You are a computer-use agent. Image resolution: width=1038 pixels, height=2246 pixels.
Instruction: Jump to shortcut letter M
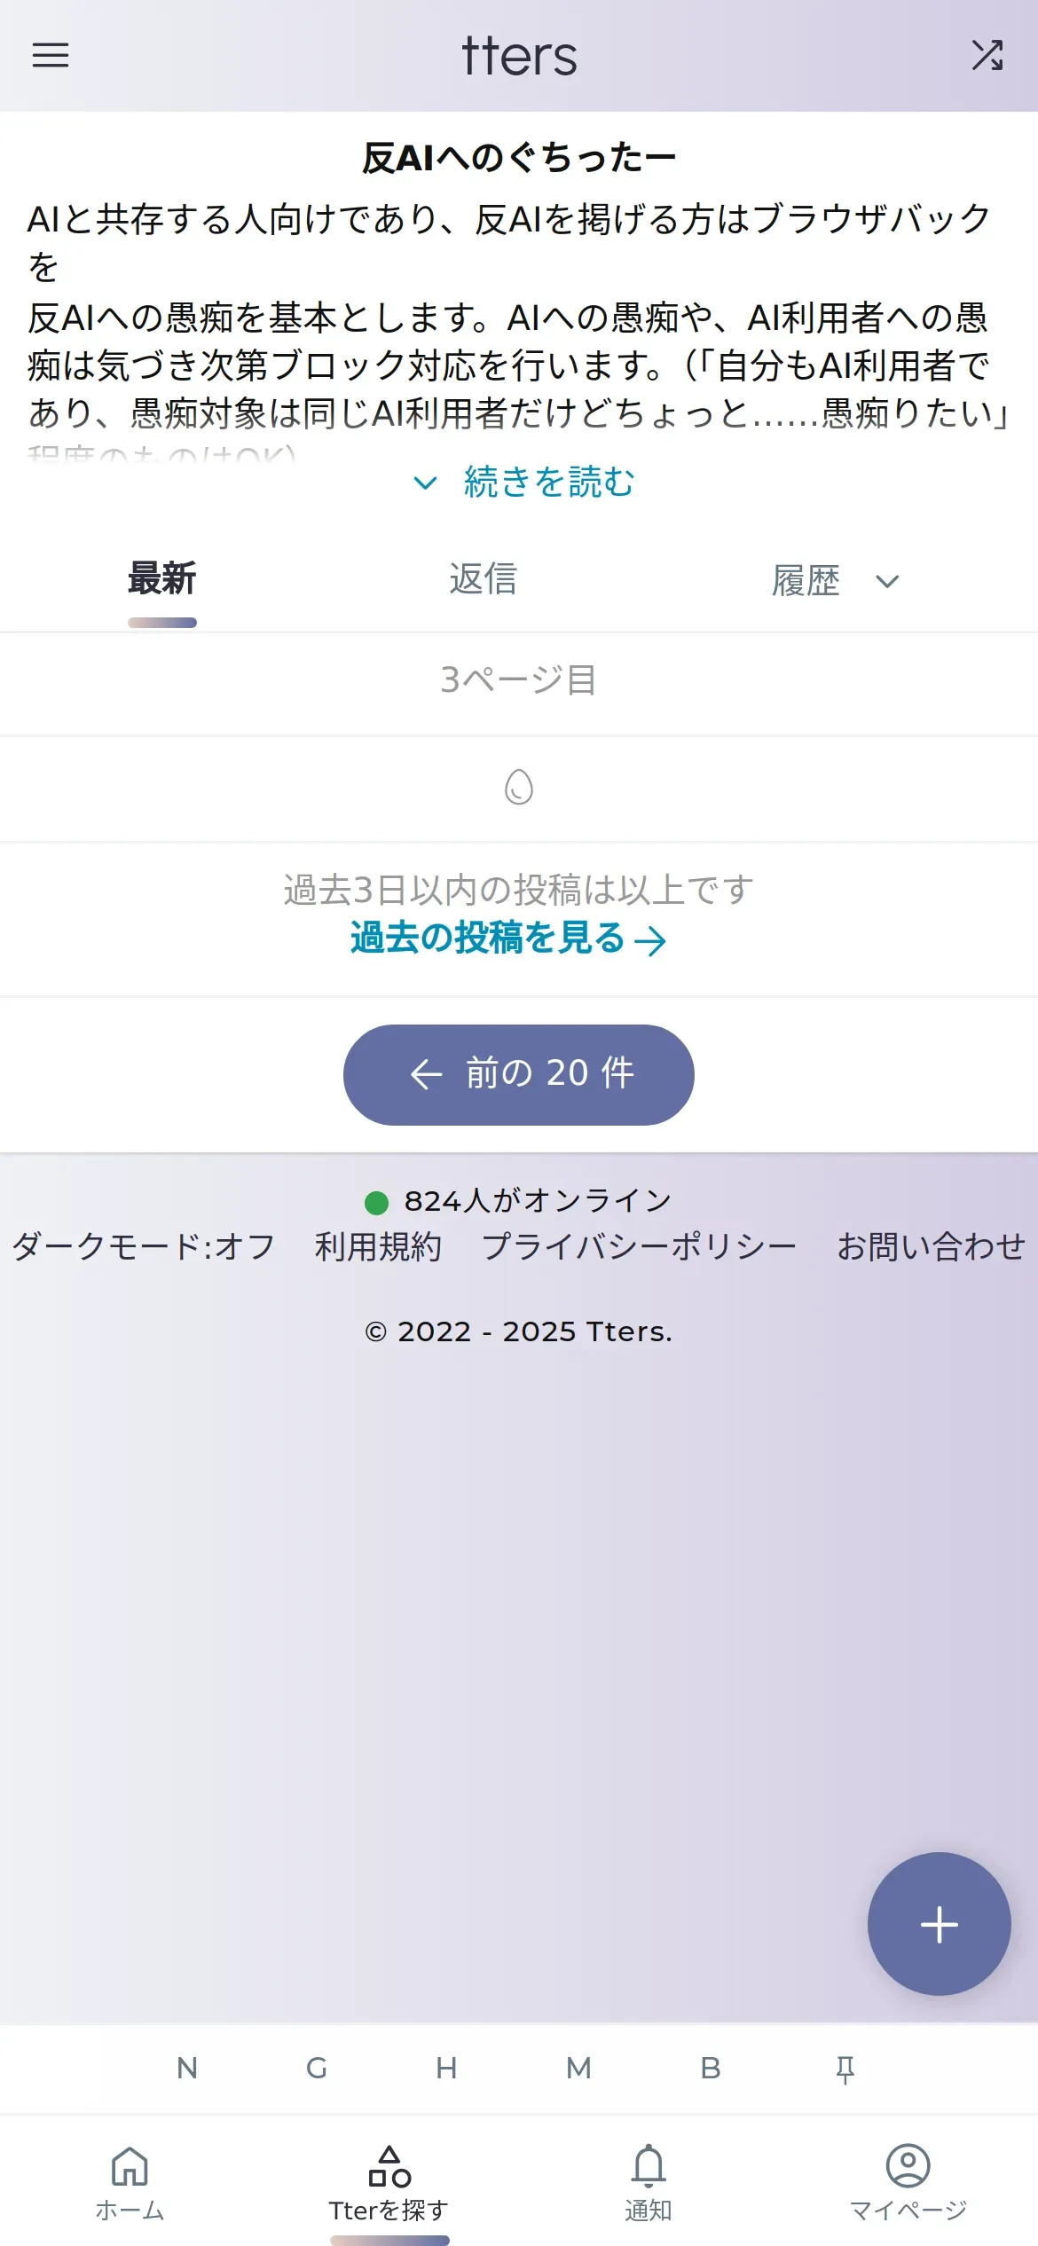click(x=578, y=2069)
